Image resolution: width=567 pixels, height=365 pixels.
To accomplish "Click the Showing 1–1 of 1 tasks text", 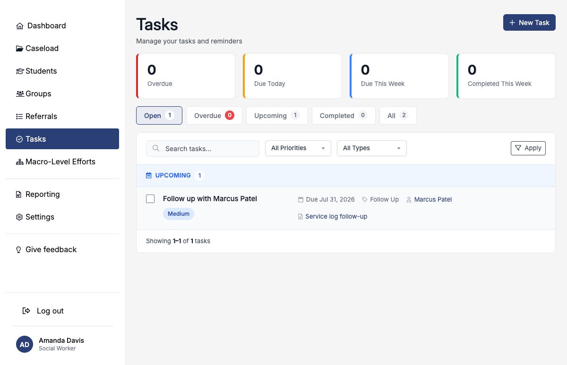I will pos(178,241).
